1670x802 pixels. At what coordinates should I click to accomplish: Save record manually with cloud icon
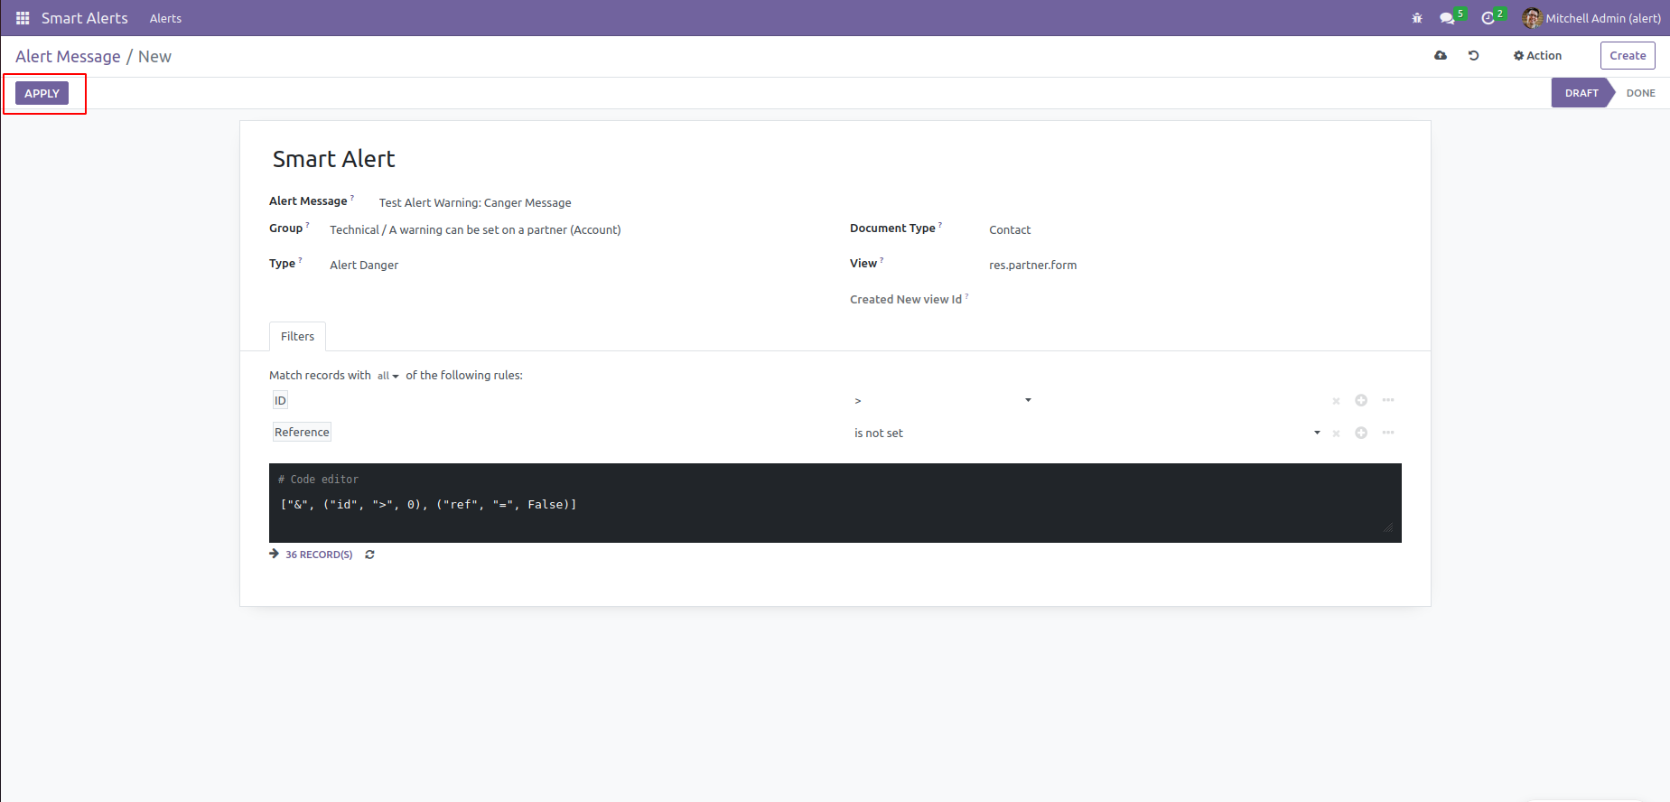1441,55
